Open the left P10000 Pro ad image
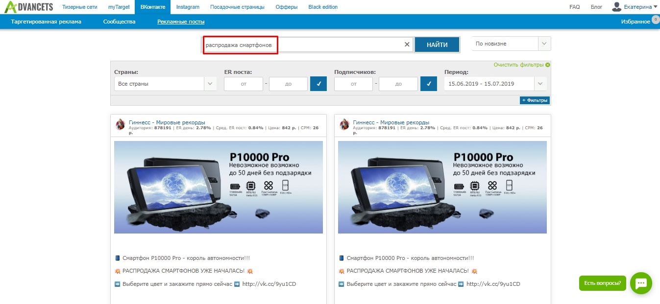The height and width of the screenshot is (304, 660). [219, 187]
